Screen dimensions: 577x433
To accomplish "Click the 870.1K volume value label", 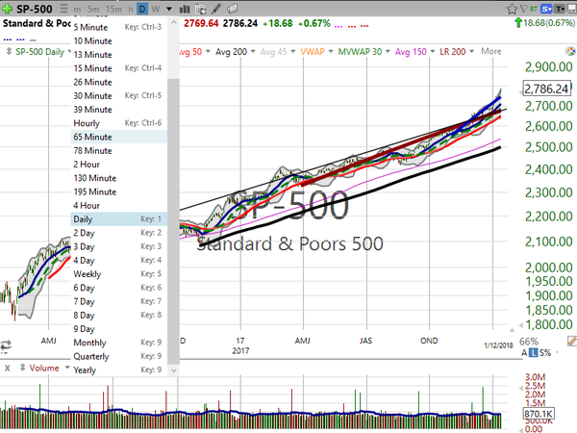I will click(x=538, y=414).
